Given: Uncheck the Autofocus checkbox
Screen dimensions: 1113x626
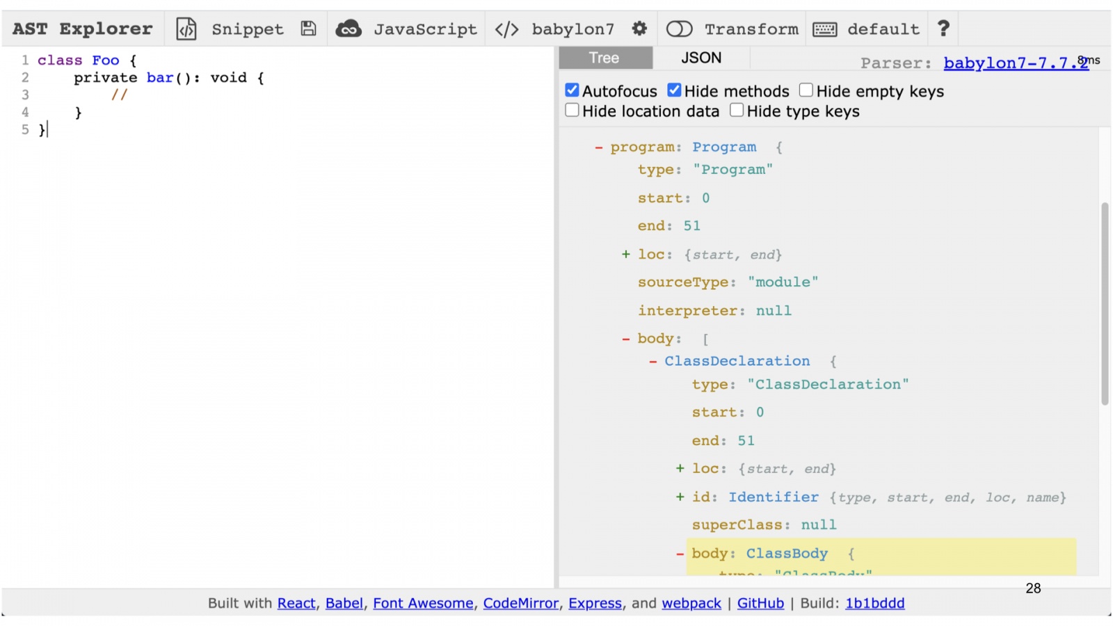Looking at the screenshot, I should [x=572, y=90].
